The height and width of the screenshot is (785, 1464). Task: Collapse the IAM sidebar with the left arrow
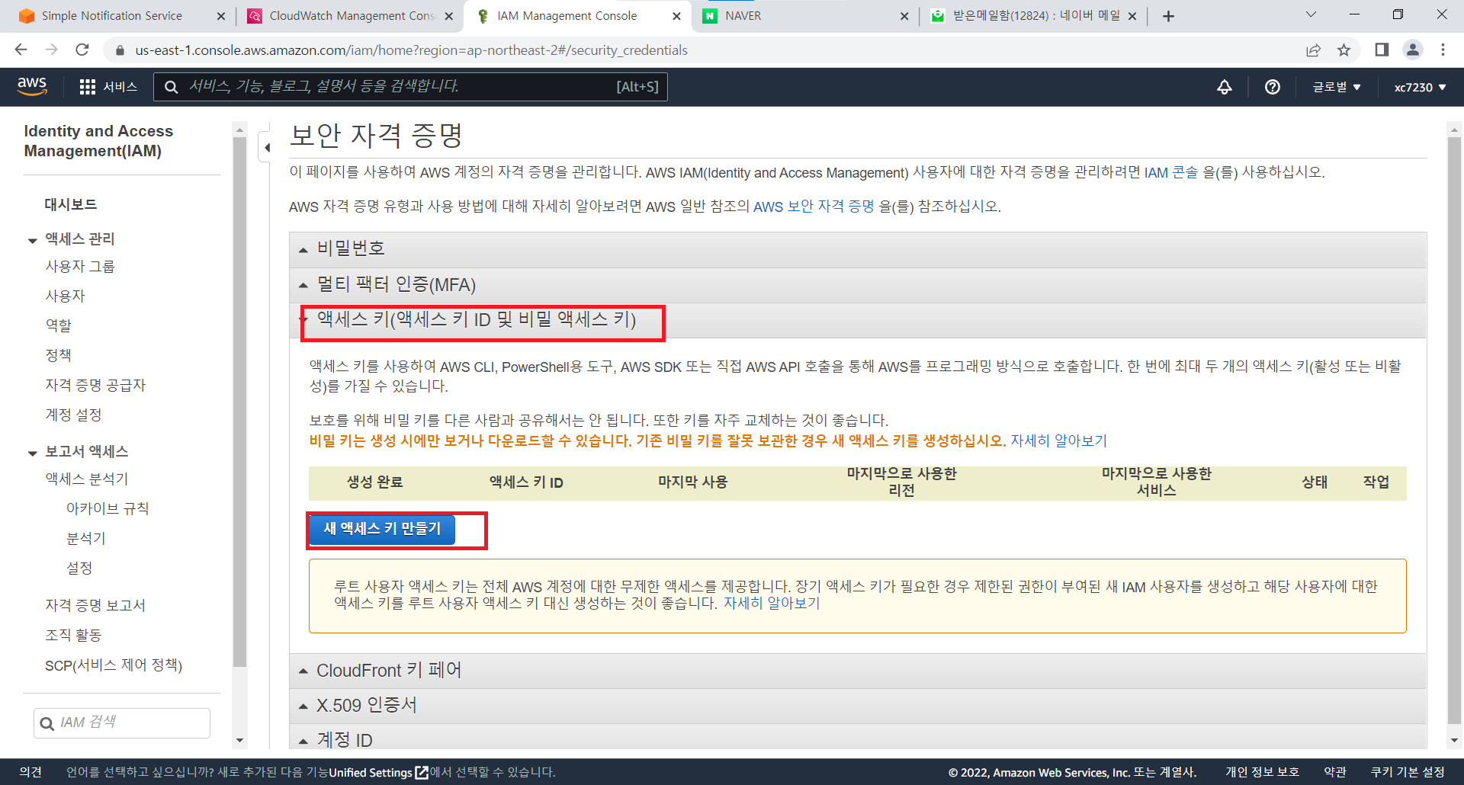(x=267, y=147)
